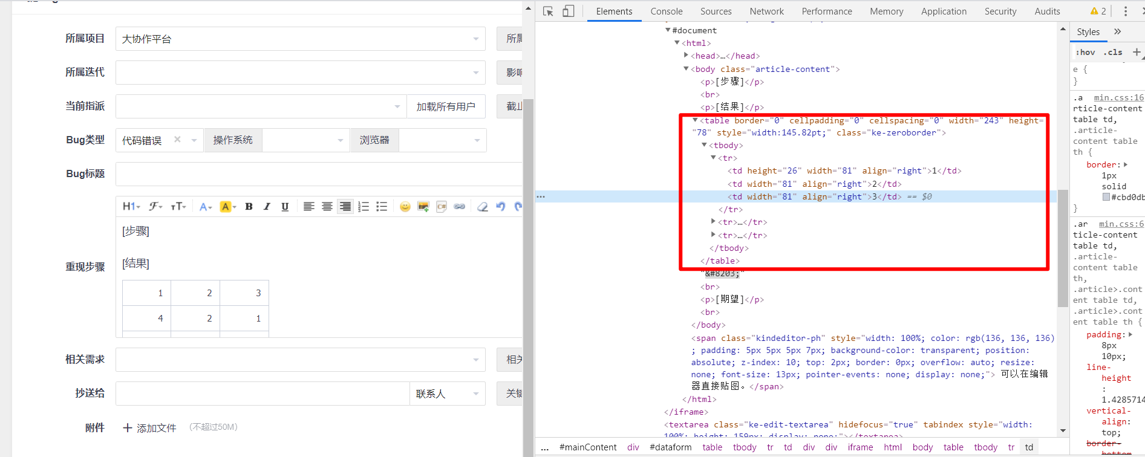
Task: Toggle bold formatting in the editor
Action: (x=249, y=207)
